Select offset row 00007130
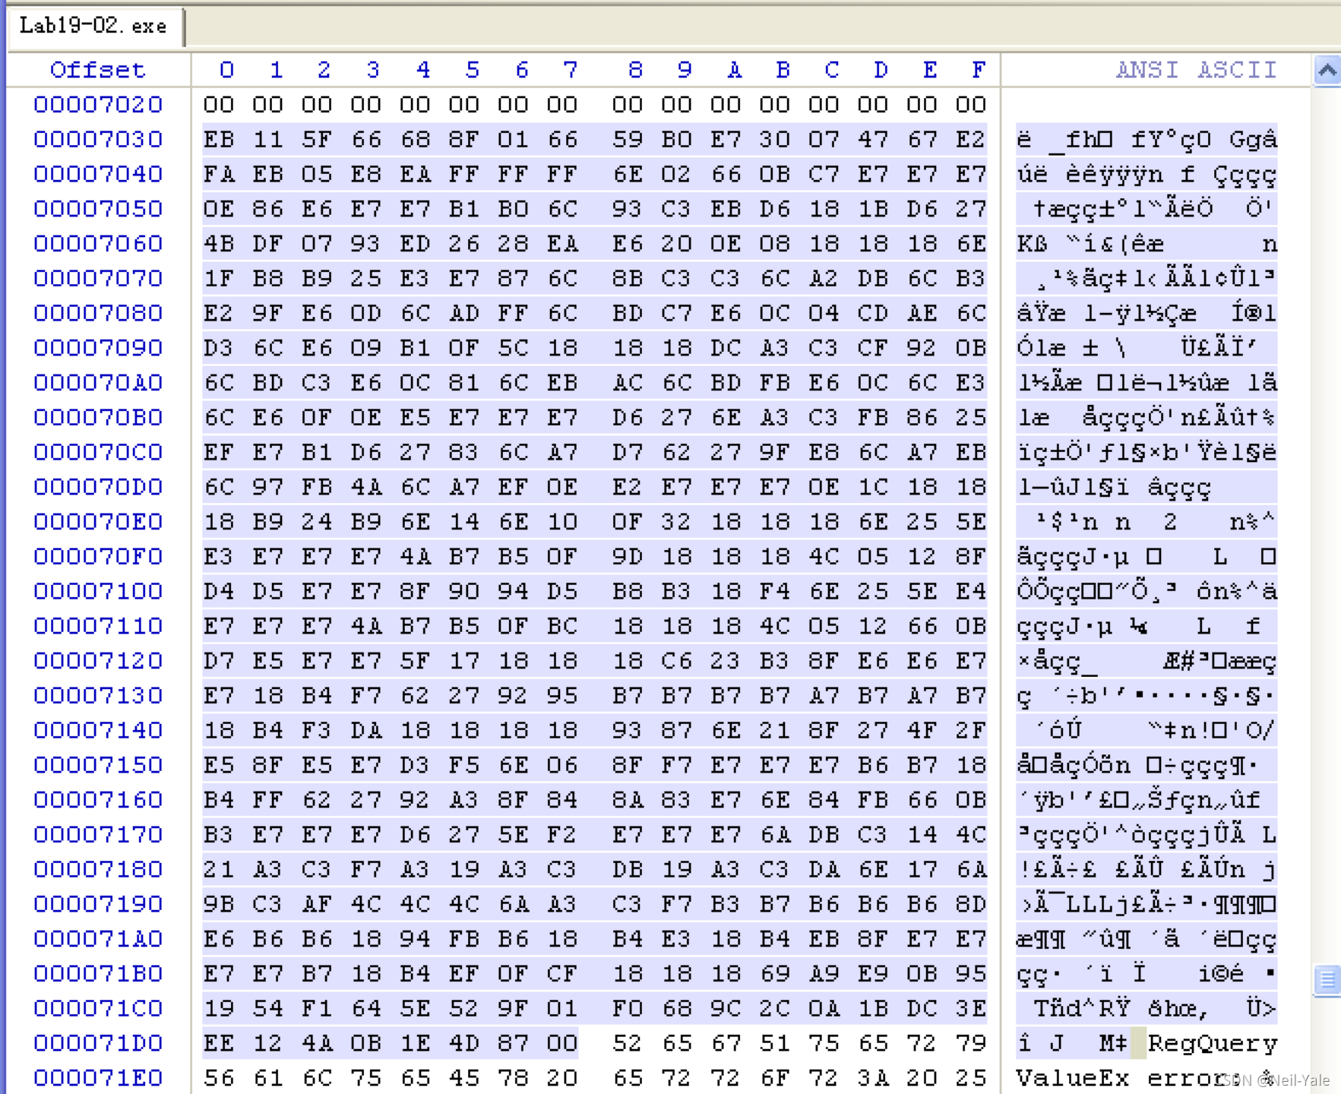The width and height of the screenshot is (1341, 1094). 98,696
